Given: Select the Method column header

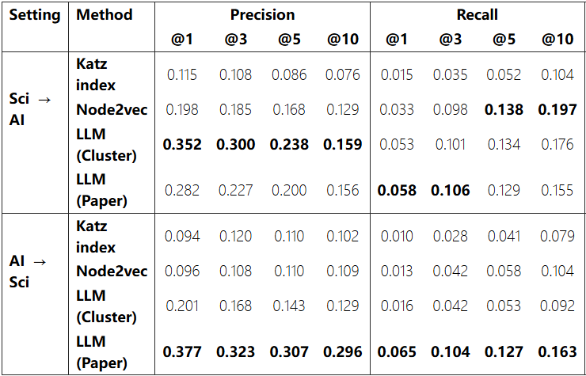Looking at the screenshot, I should (105, 15).
